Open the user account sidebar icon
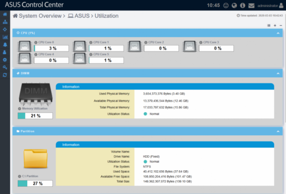 pyautogui.click(x=4, y=52)
